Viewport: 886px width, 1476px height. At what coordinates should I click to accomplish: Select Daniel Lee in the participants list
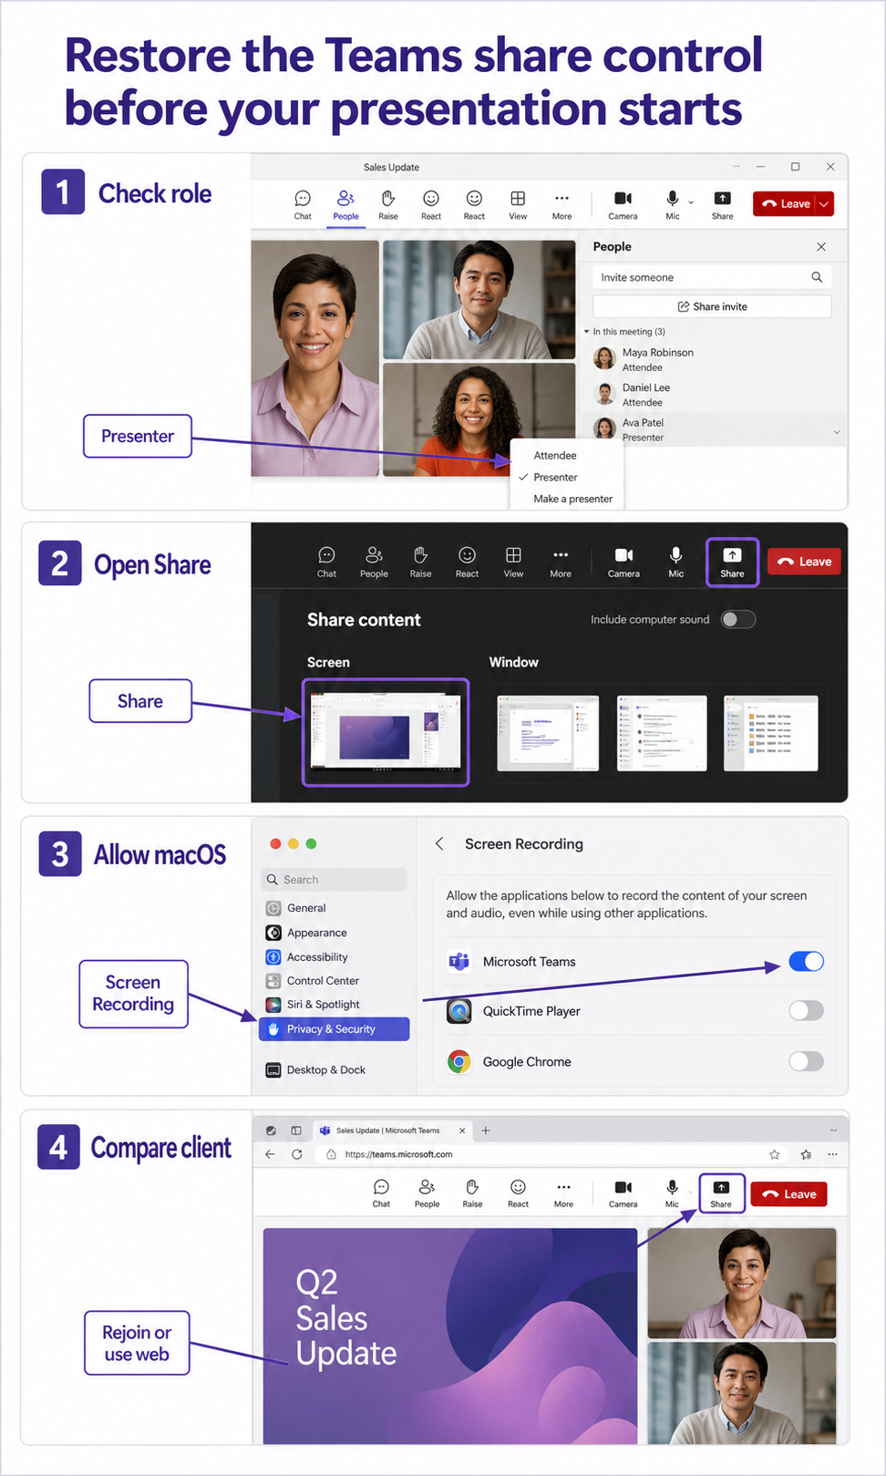pos(714,395)
